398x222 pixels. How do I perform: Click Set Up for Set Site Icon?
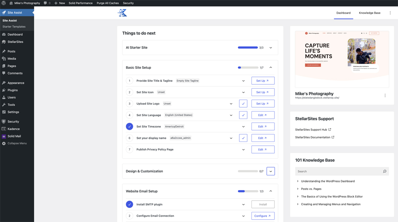point(263,92)
